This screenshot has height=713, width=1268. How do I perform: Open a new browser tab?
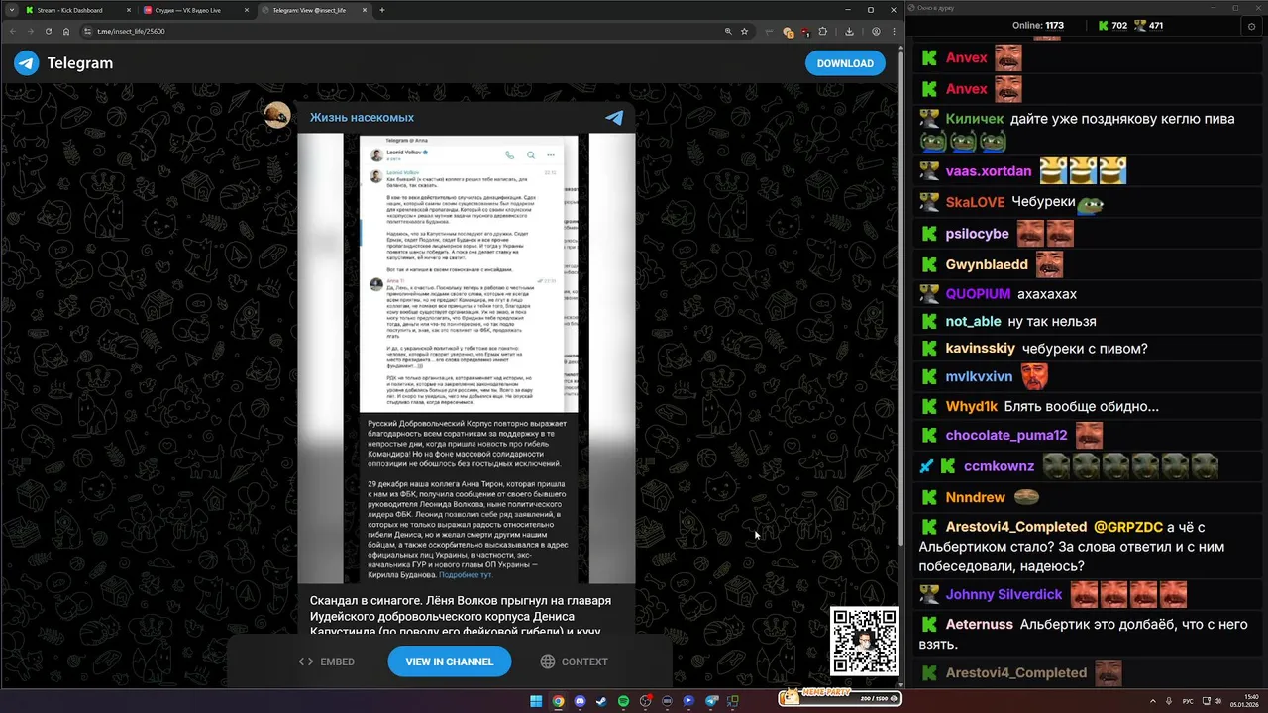click(x=382, y=10)
